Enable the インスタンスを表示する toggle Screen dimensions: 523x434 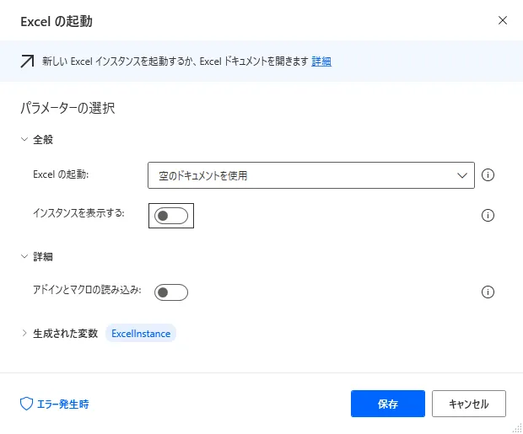(172, 216)
